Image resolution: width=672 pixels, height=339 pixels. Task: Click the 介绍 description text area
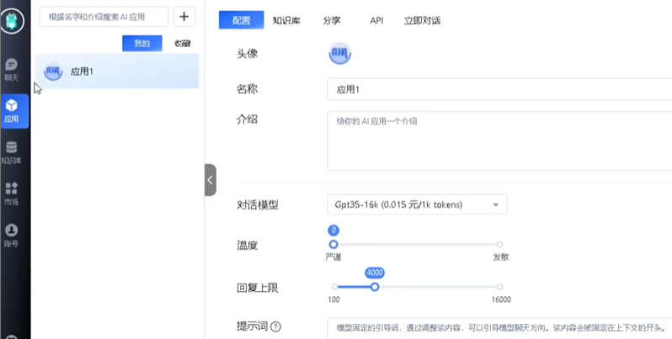coord(499,140)
